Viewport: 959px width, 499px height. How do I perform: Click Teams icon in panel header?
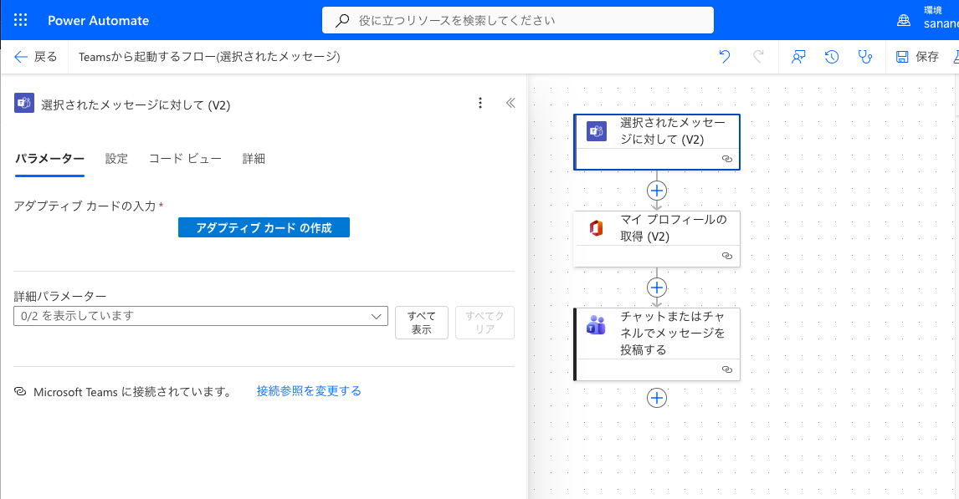tap(24, 103)
